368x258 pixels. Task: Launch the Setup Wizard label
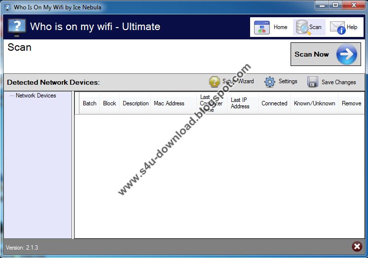pos(238,81)
